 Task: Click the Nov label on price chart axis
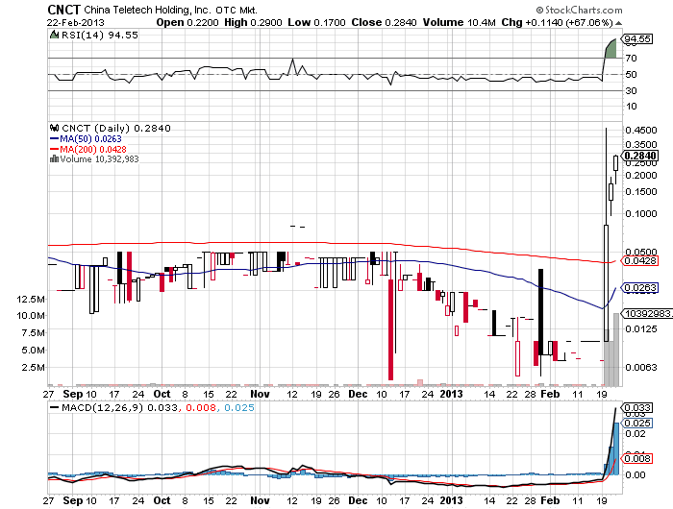260,394
